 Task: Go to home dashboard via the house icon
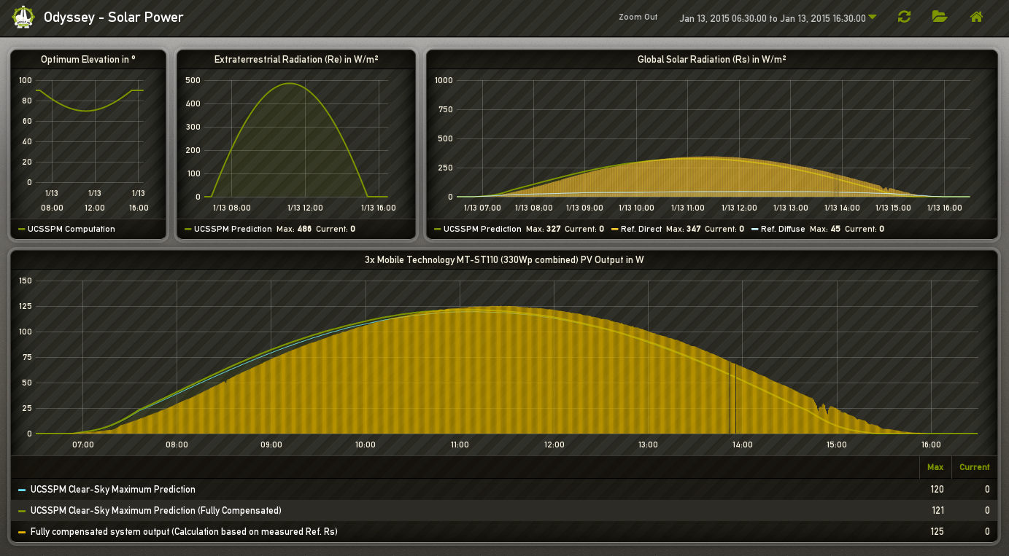coord(976,17)
